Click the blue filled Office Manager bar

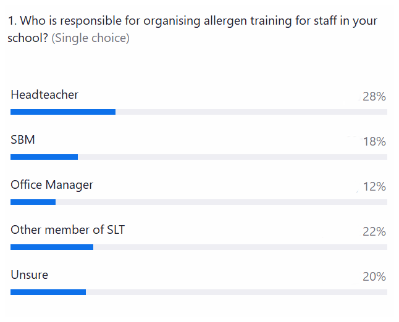[33, 202]
